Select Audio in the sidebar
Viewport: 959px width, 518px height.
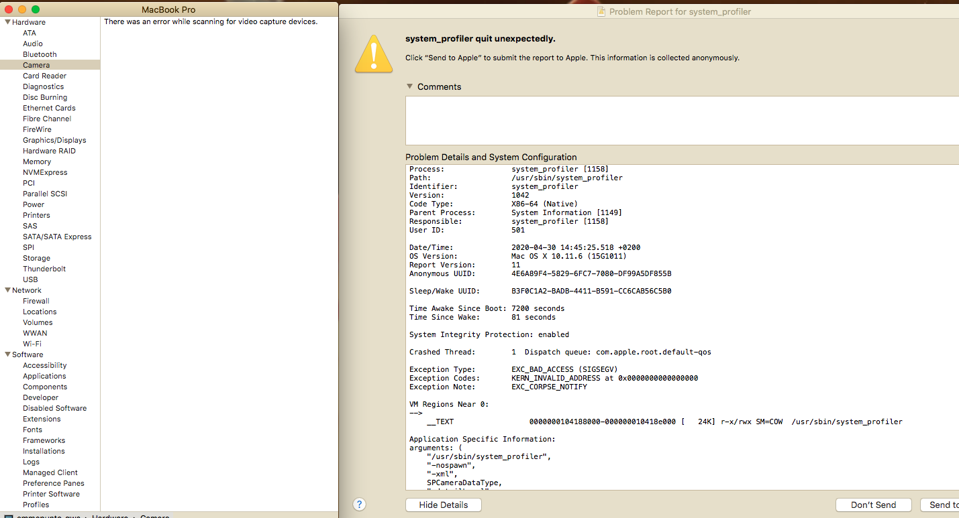click(x=33, y=44)
